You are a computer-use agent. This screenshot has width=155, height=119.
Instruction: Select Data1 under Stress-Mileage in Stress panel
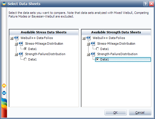(25, 49)
